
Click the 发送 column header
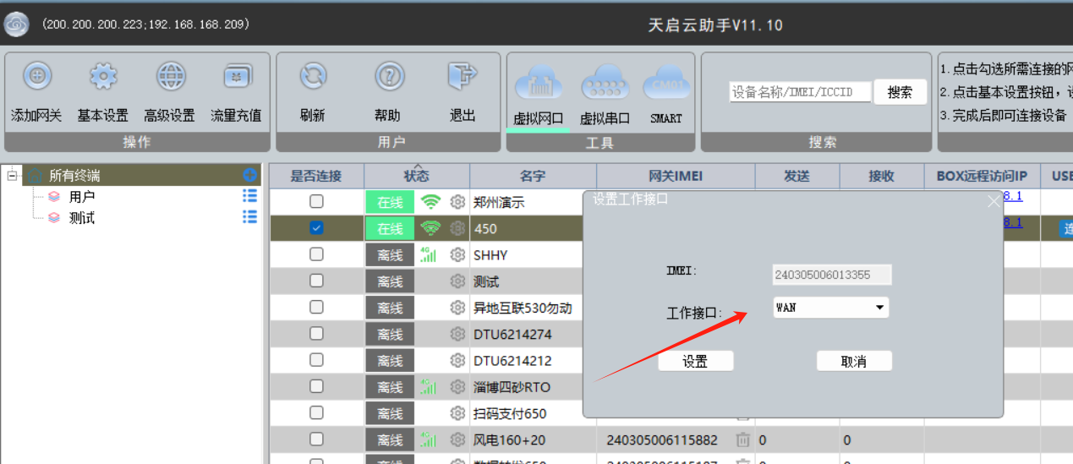(x=797, y=176)
